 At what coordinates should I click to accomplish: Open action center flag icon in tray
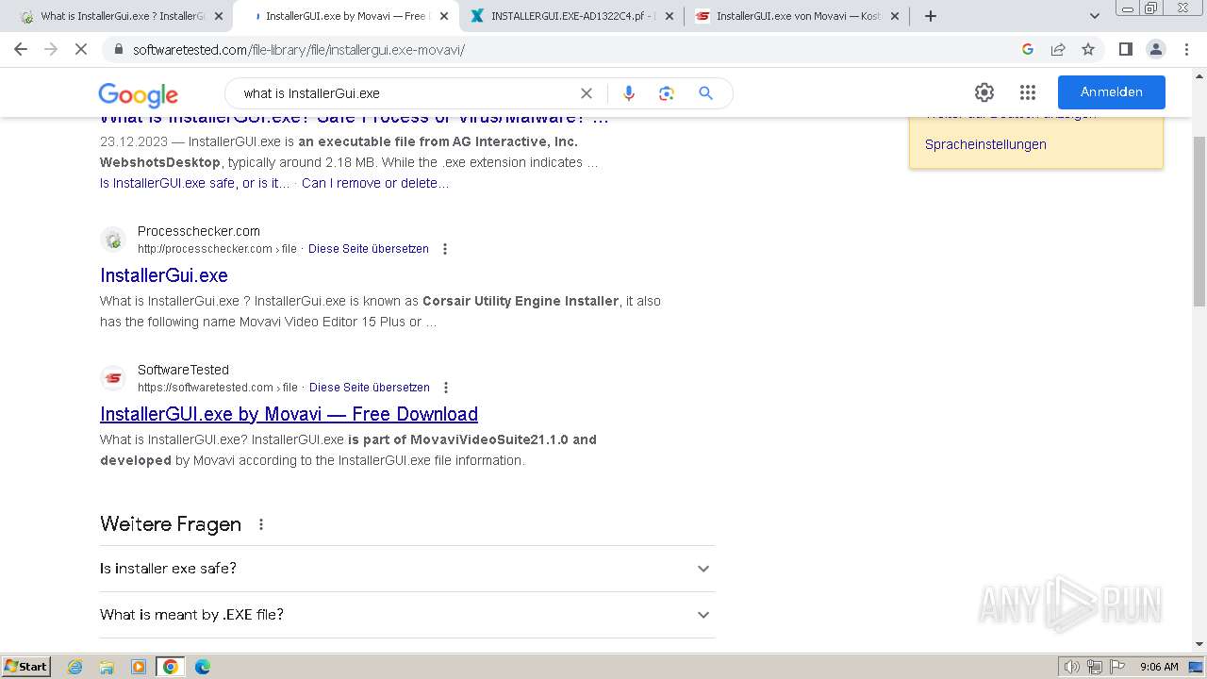point(1116,667)
